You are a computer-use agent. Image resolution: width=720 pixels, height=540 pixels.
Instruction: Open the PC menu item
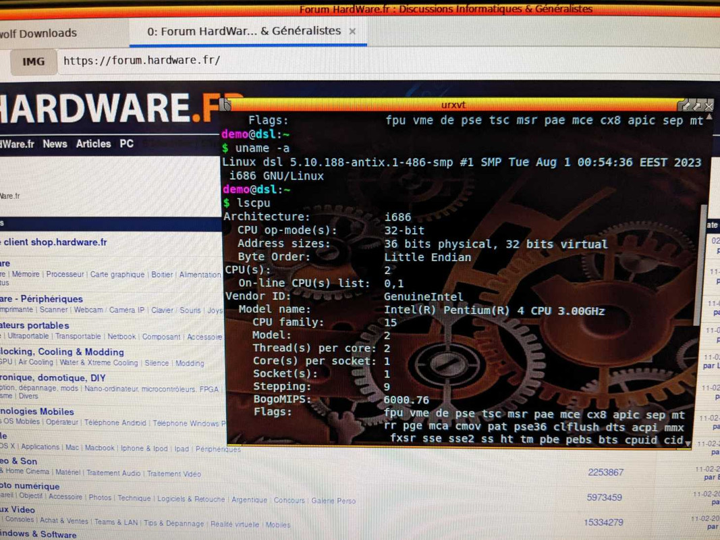pyautogui.click(x=126, y=144)
